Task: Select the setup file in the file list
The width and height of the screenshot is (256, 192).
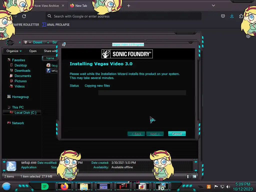Action: [x=52, y=70]
